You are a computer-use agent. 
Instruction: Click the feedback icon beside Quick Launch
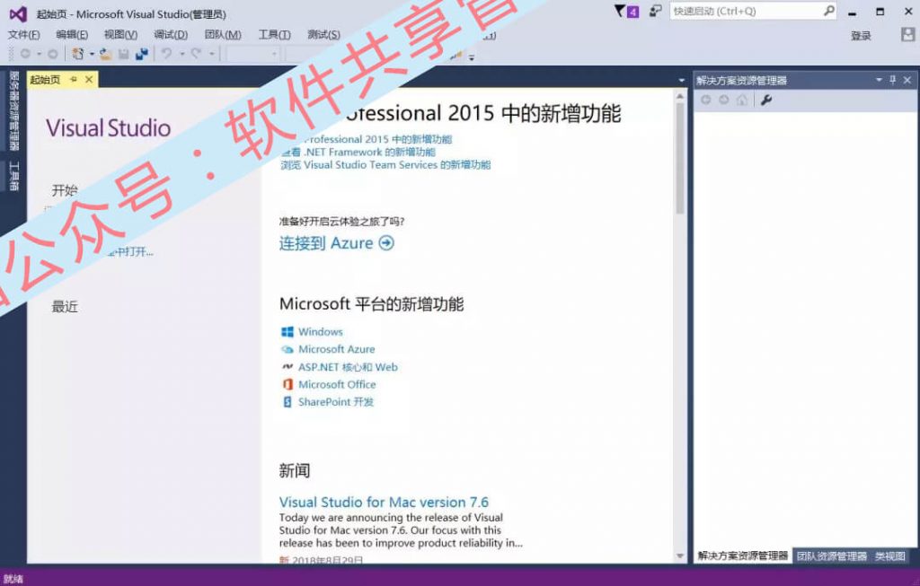[655, 11]
